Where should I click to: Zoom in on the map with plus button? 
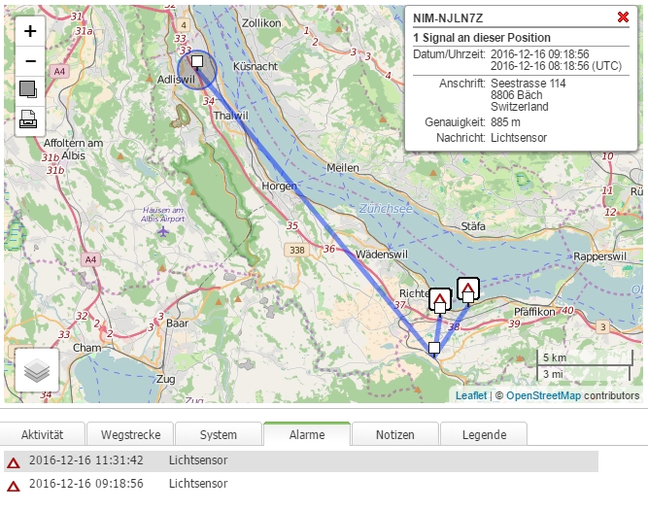click(x=30, y=31)
